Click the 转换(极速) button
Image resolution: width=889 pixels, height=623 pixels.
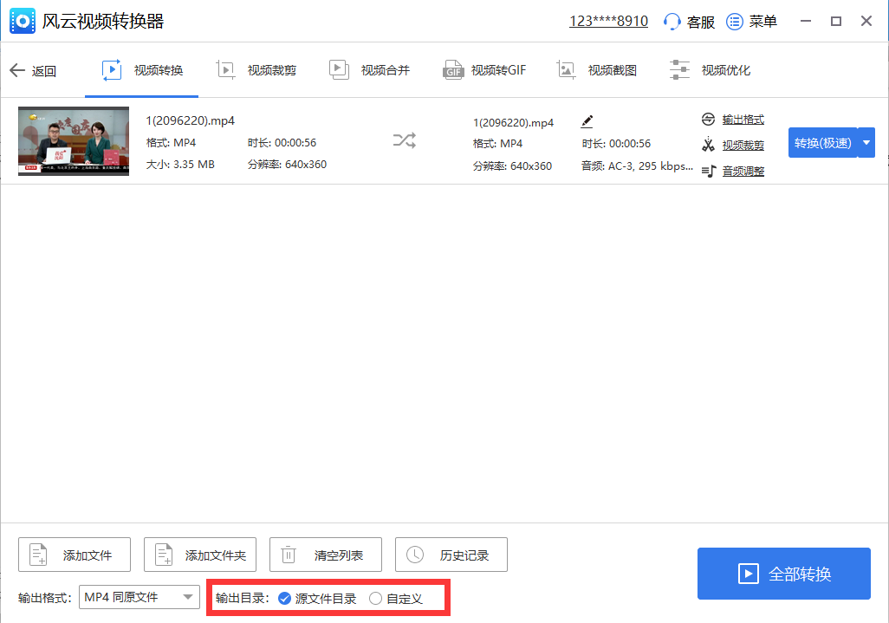[x=822, y=143]
